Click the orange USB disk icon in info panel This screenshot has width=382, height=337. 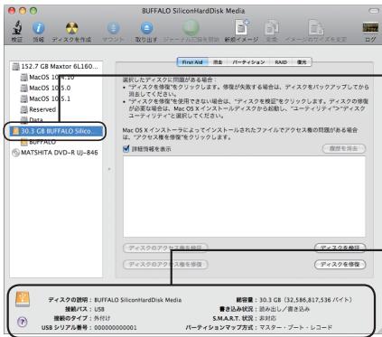[x=23, y=299]
